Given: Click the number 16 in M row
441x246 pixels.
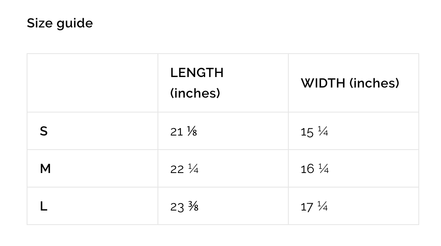Looking at the screenshot, I should pos(307,169).
